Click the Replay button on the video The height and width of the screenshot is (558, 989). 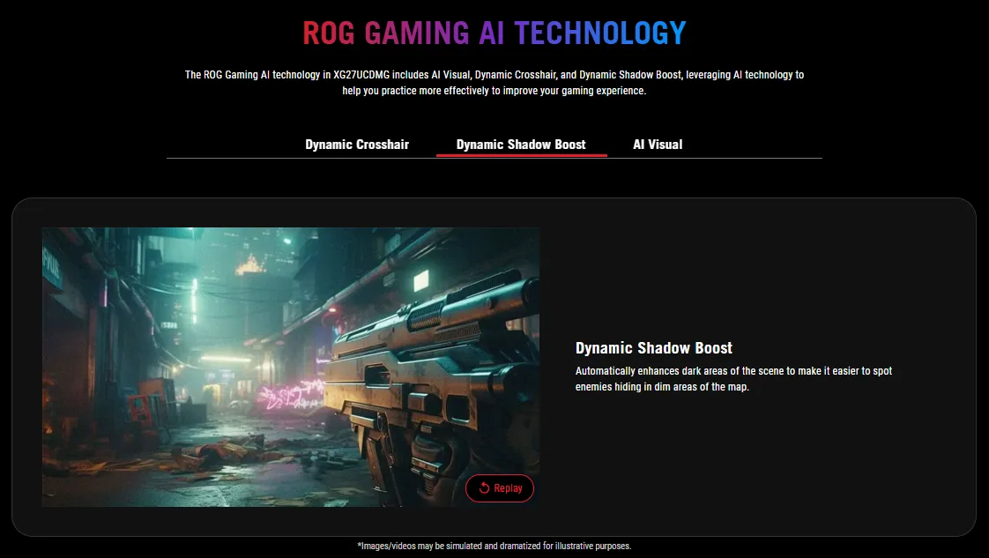coord(500,488)
